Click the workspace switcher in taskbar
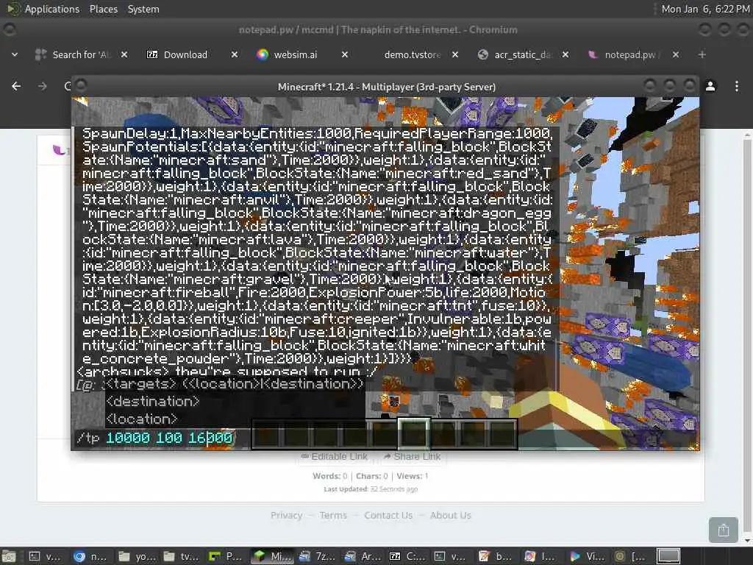 click(668, 556)
